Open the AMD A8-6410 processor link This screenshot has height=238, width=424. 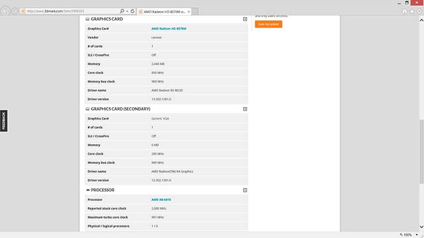(161, 200)
